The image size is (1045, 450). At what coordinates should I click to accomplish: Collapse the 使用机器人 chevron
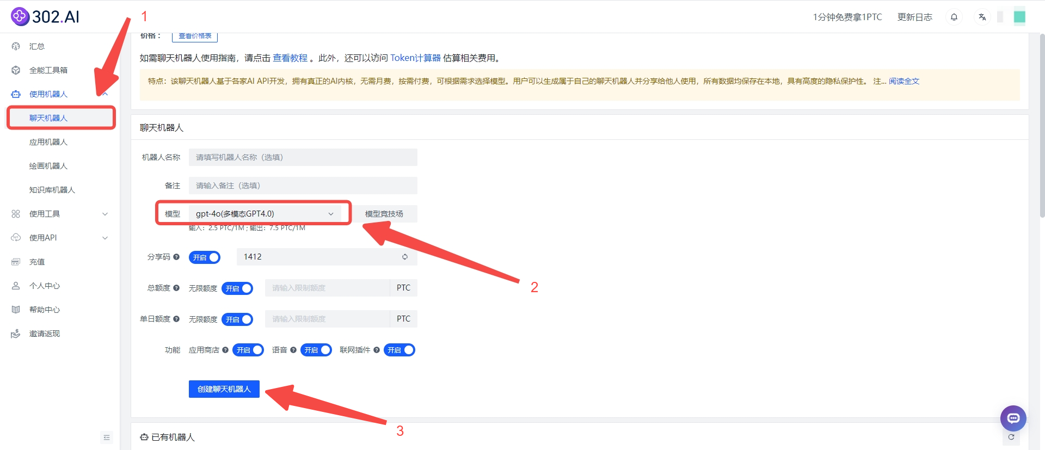(x=105, y=94)
